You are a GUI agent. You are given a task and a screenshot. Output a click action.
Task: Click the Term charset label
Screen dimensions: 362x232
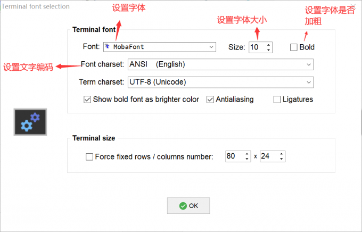(102, 82)
